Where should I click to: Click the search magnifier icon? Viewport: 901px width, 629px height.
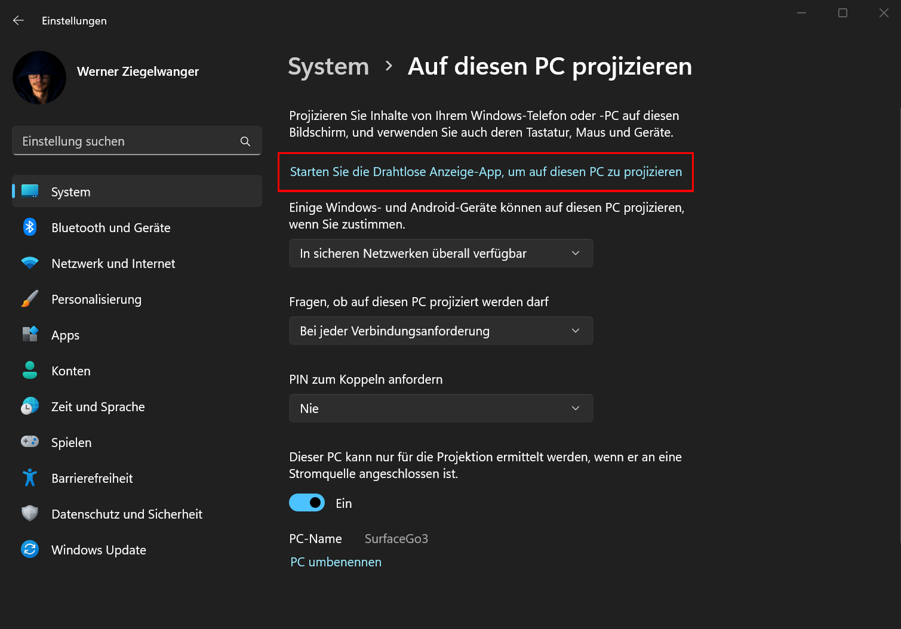coord(245,141)
